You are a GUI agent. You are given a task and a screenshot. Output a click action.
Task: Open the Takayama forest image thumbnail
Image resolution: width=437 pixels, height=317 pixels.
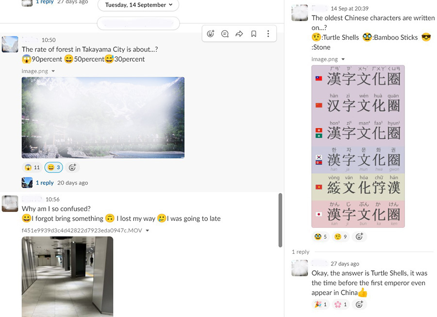(103, 117)
